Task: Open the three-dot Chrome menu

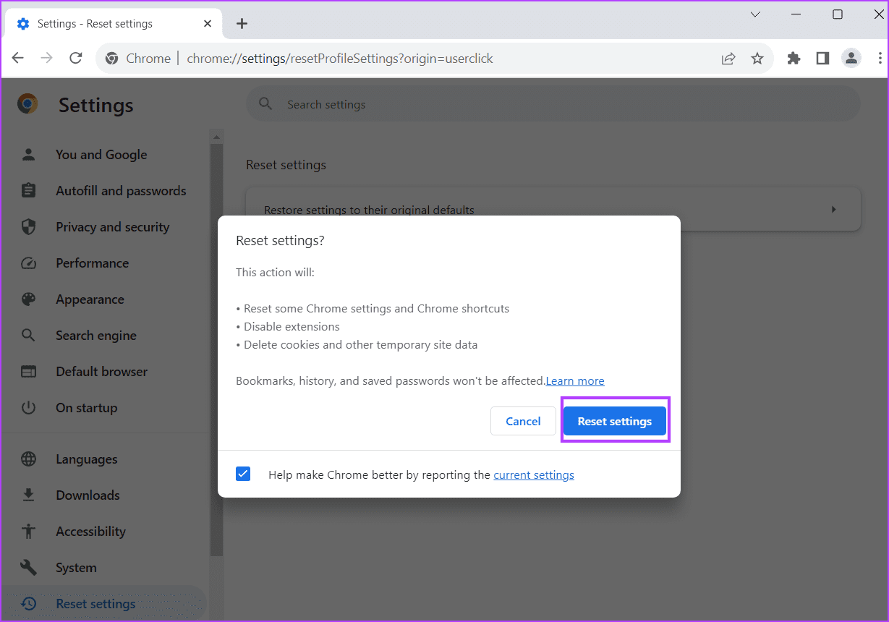Action: 880,59
